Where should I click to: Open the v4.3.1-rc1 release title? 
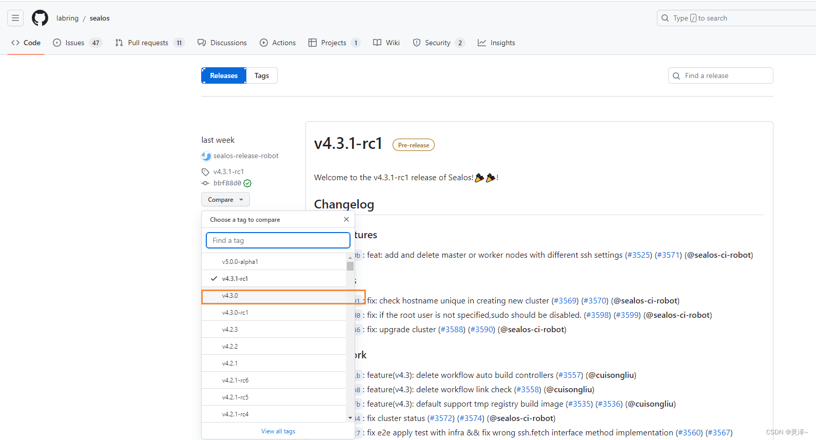[x=348, y=143]
